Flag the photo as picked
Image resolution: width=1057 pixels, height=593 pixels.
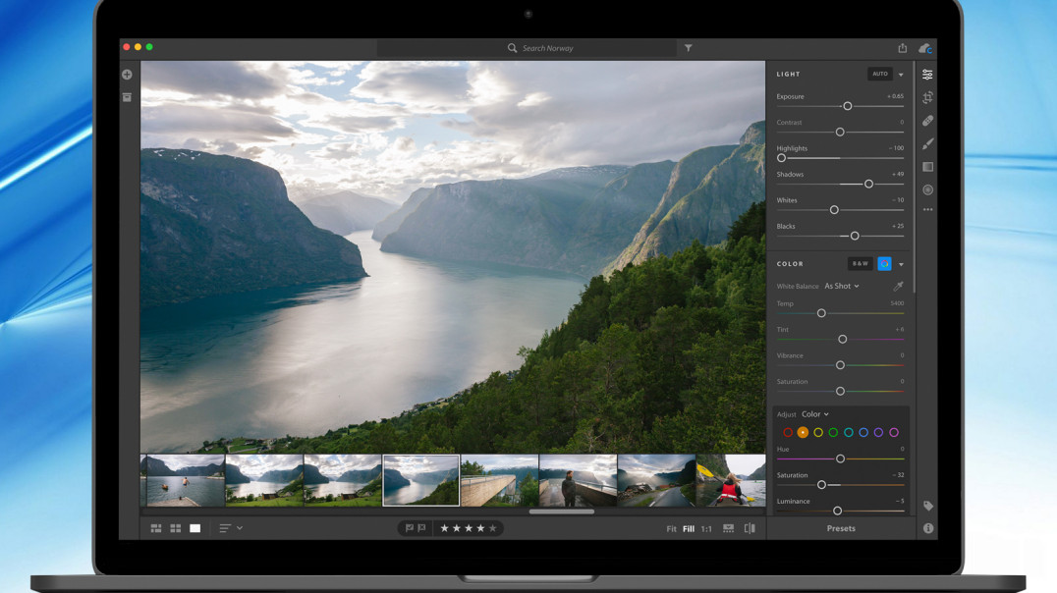pyautogui.click(x=410, y=528)
